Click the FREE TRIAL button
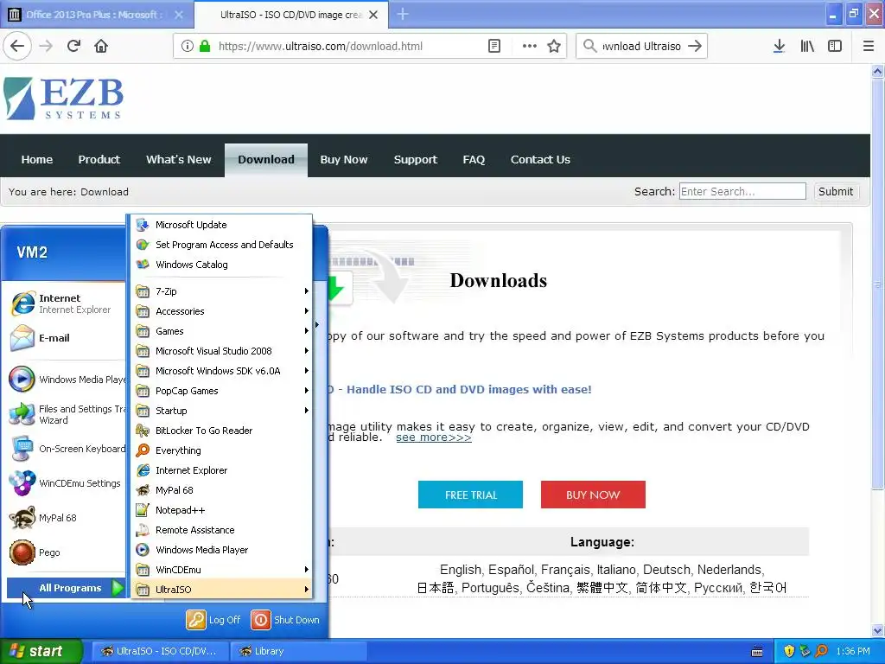The width and height of the screenshot is (885, 664). click(470, 495)
